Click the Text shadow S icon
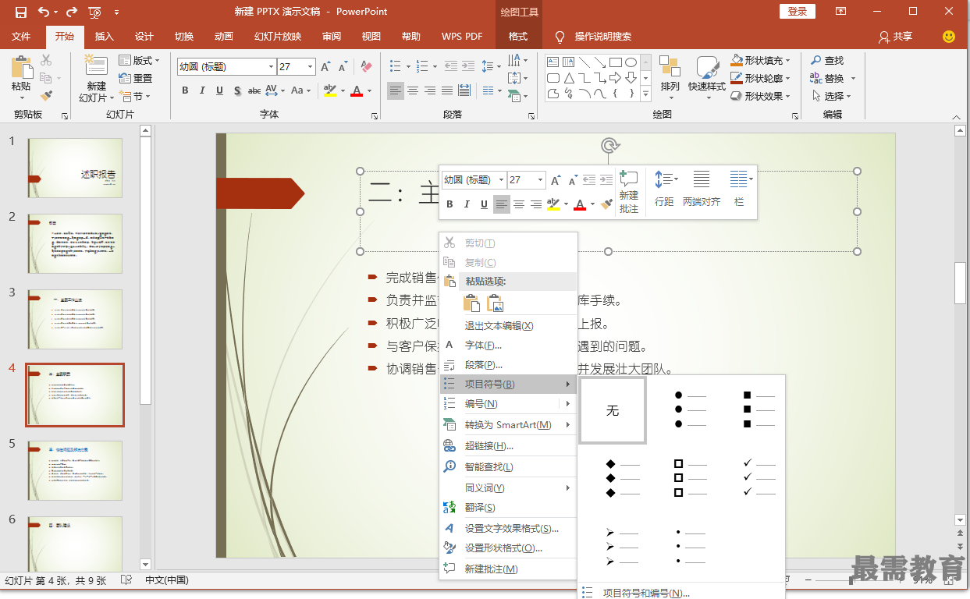The width and height of the screenshot is (970, 599). point(236,90)
